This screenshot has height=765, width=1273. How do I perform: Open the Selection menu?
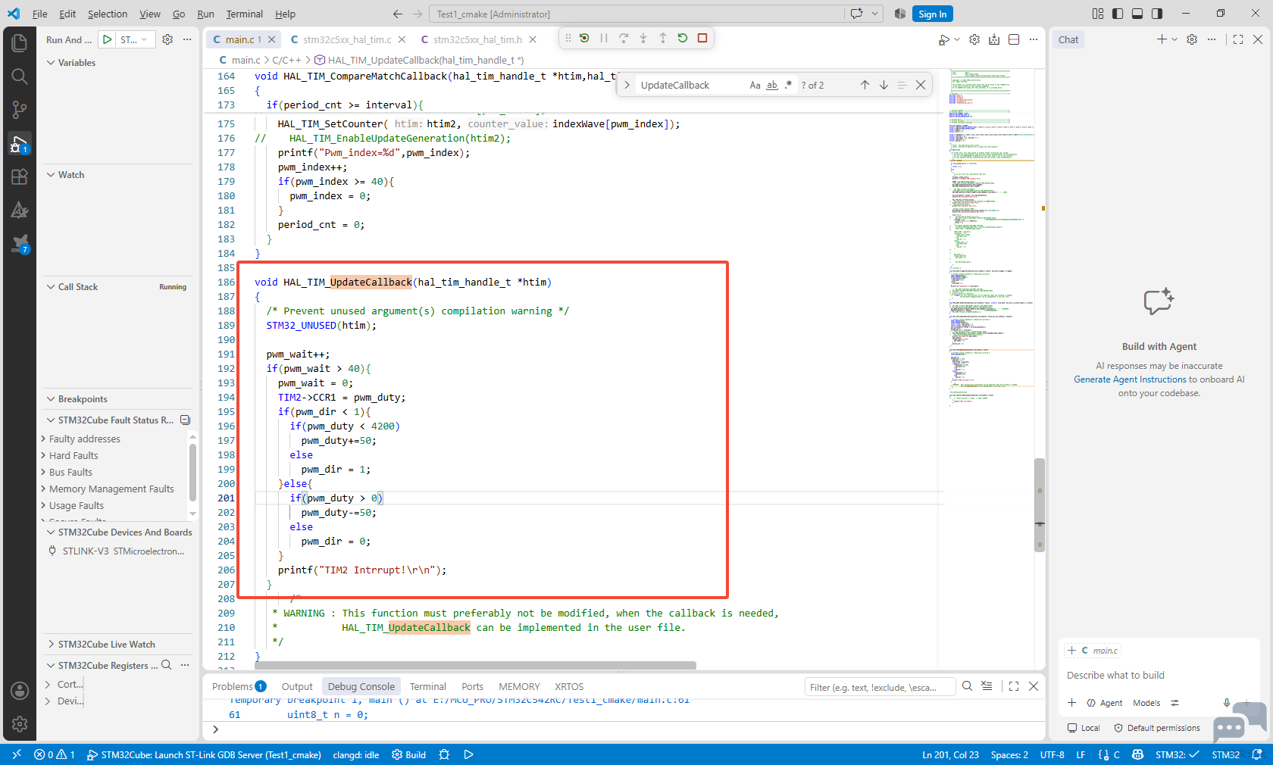click(108, 14)
